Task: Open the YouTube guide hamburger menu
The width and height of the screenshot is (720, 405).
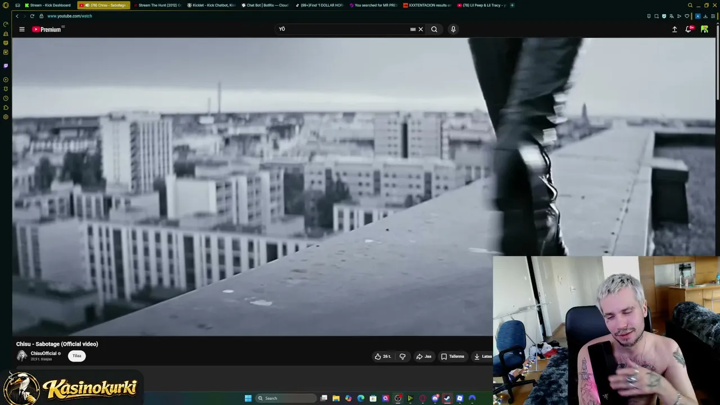Action: (x=22, y=29)
